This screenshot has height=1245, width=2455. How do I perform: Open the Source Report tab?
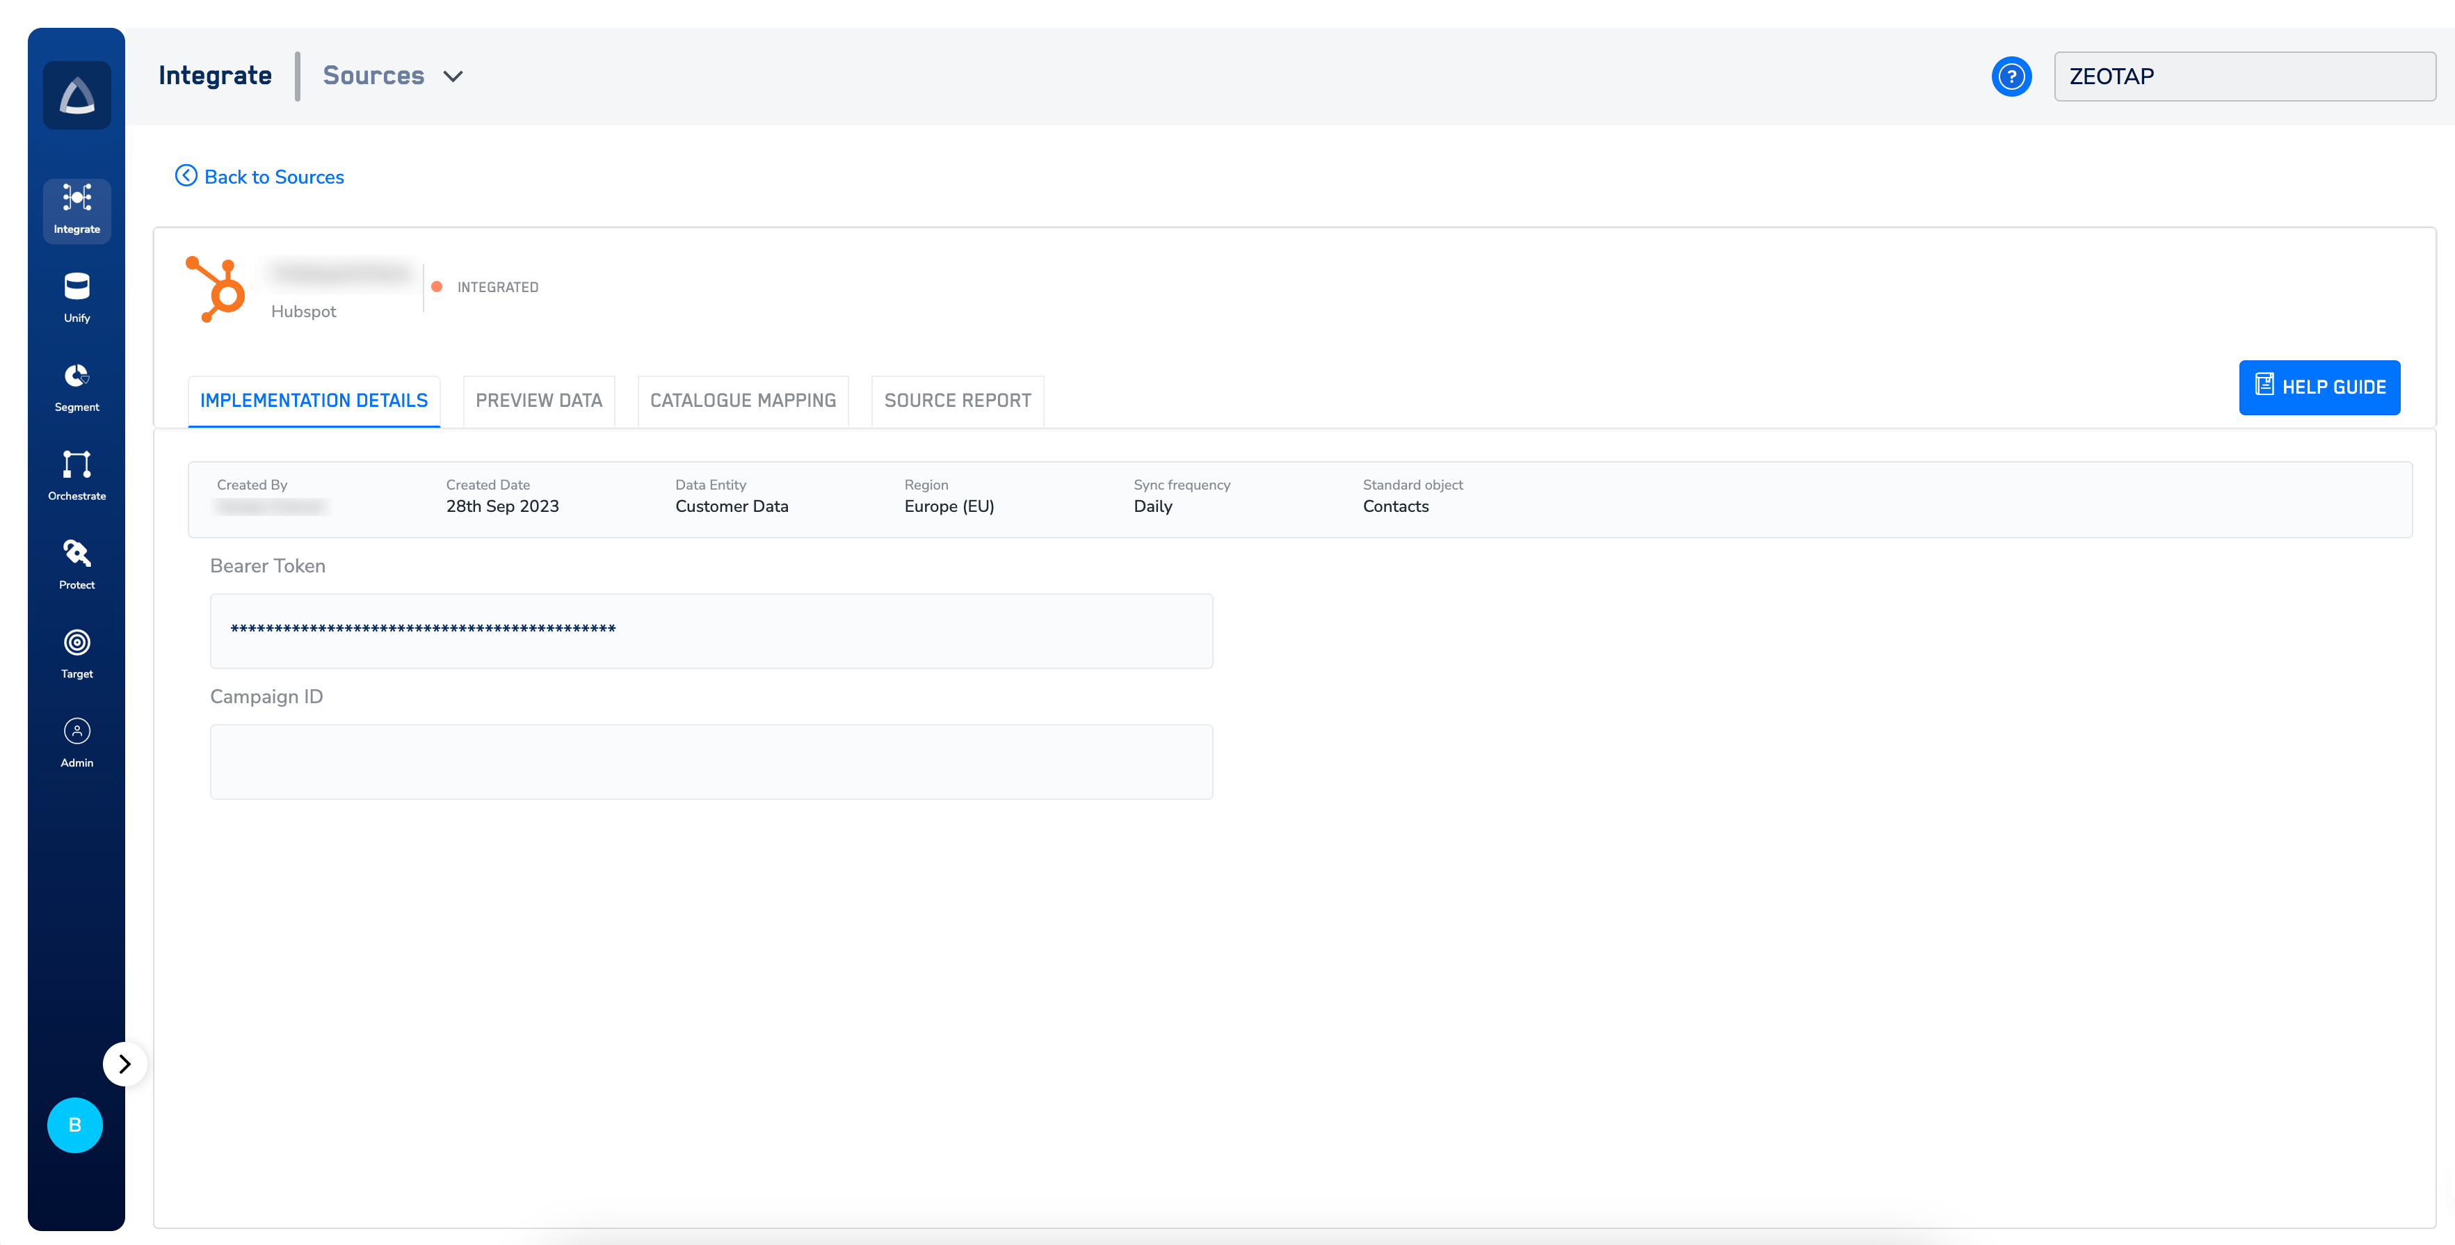point(957,401)
